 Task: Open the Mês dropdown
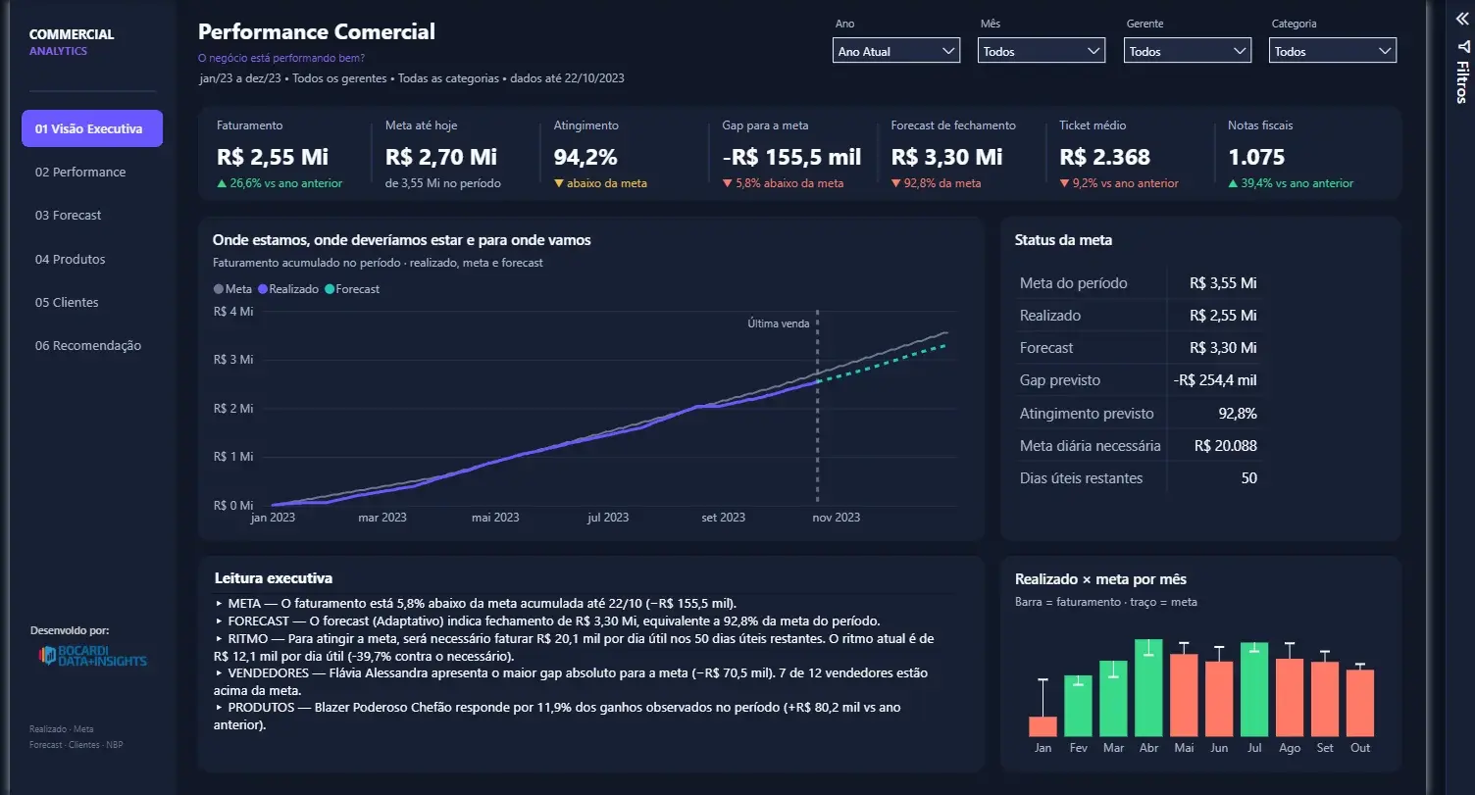[1042, 51]
